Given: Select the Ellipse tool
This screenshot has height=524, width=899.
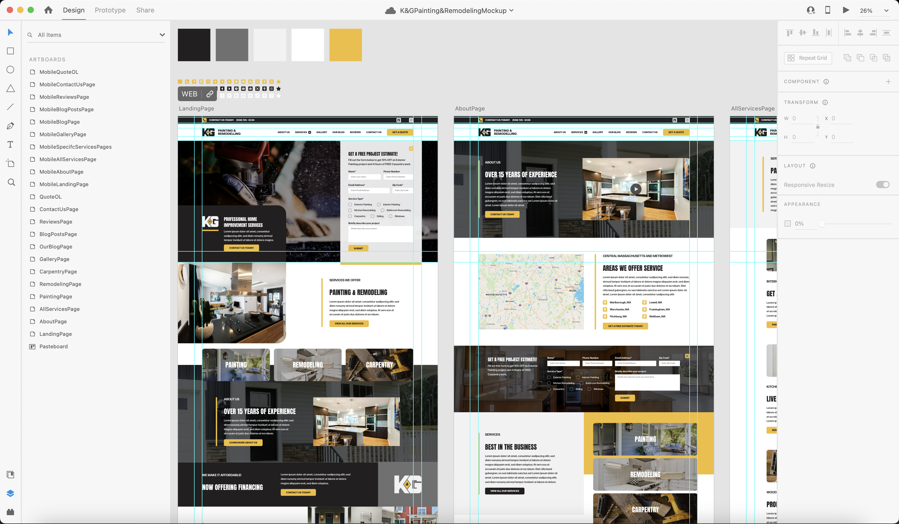Looking at the screenshot, I should (x=10, y=69).
